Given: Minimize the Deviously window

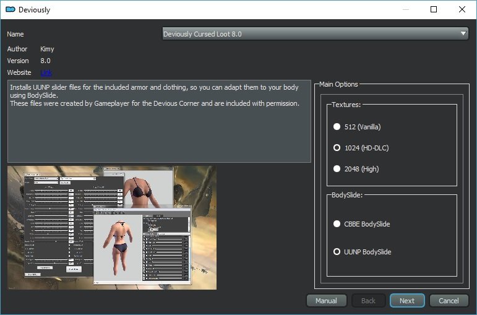Looking at the screenshot, I should pyautogui.click(x=405, y=9).
